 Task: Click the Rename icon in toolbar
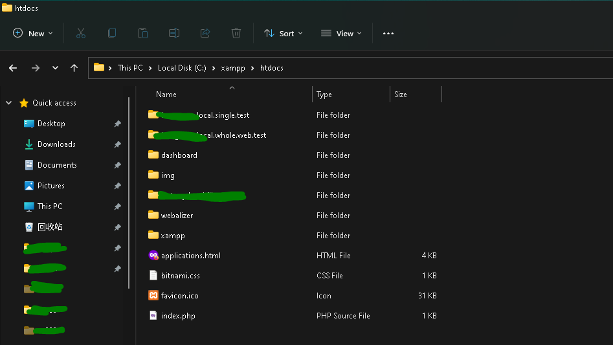(174, 33)
